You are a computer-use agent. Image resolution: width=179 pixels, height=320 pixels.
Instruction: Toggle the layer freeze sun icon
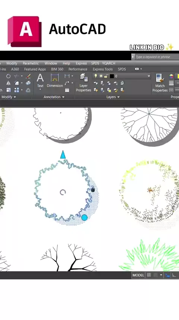point(101,76)
